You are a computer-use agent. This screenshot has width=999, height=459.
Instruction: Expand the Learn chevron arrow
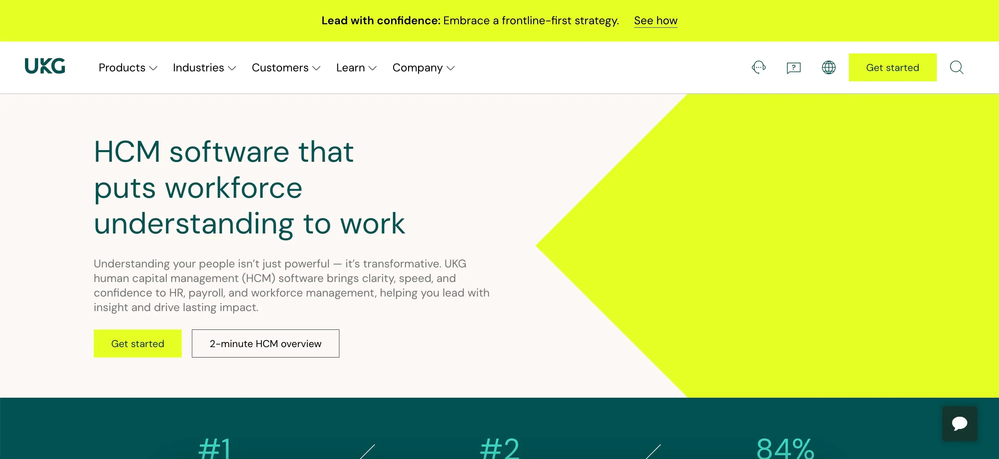pyautogui.click(x=373, y=68)
